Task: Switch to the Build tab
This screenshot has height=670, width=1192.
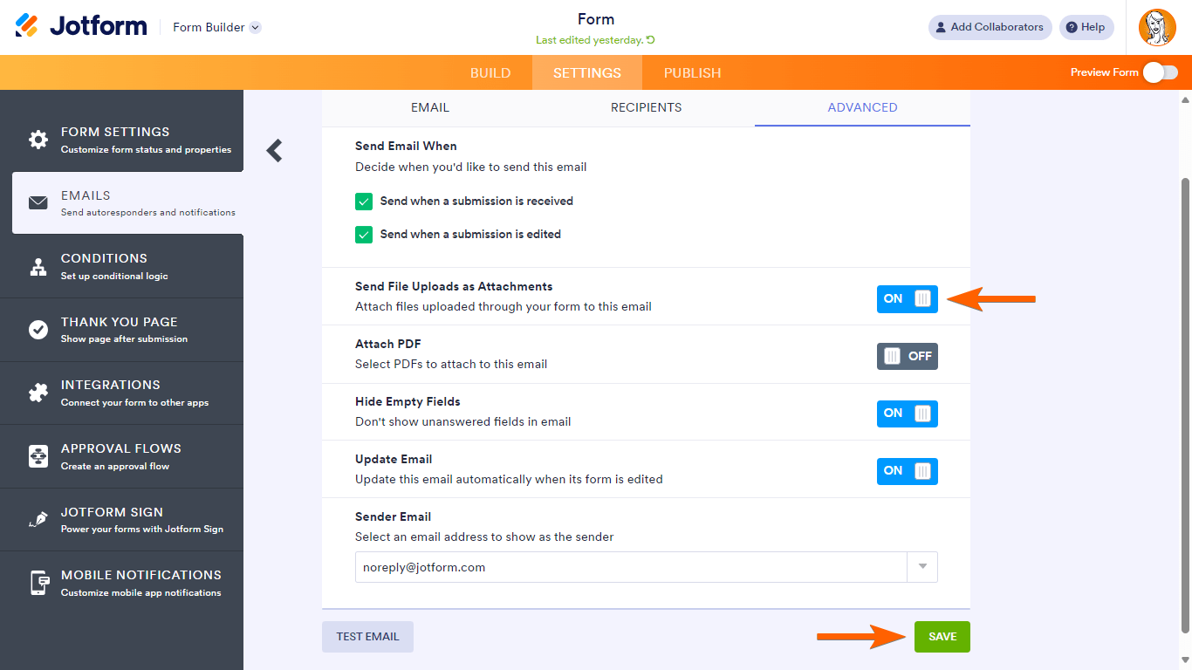Action: (490, 73)
